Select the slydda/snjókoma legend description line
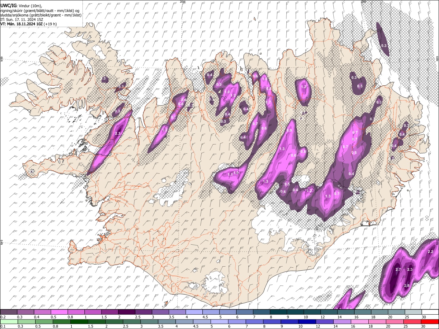Viewport: 439px width, 329px height. point(41,15)
